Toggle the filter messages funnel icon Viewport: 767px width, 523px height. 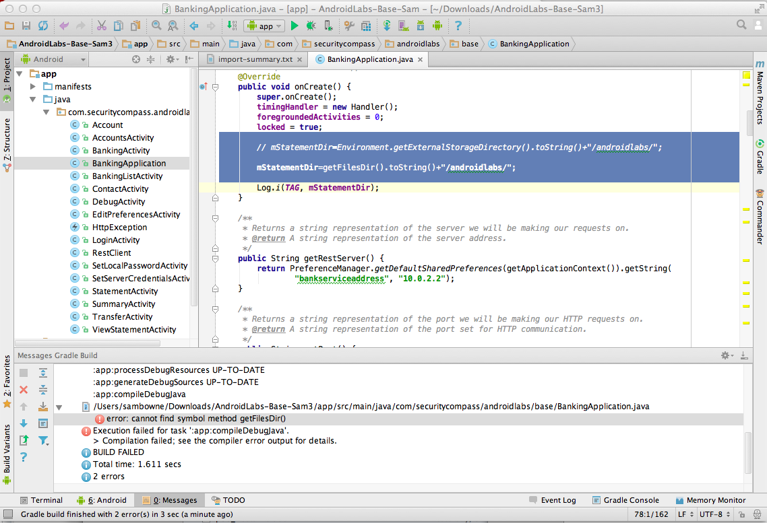tap(43, 440)
